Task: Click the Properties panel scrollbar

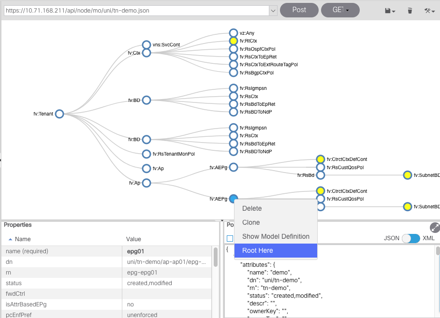Action: pos(215,256)
